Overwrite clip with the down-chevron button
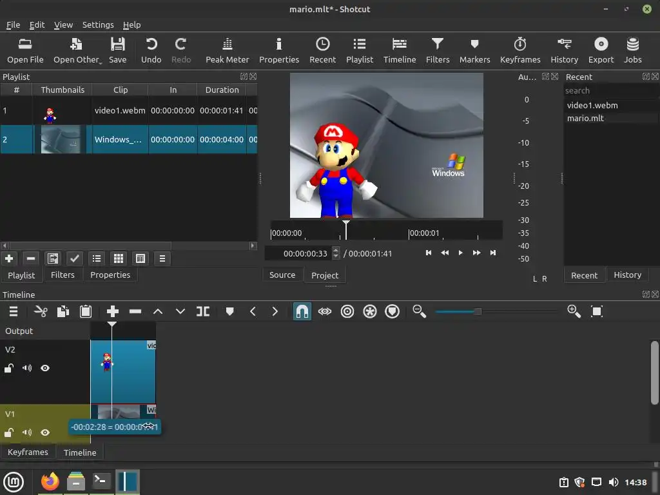This screenshot has width=660, height=495. pos(180,311)
